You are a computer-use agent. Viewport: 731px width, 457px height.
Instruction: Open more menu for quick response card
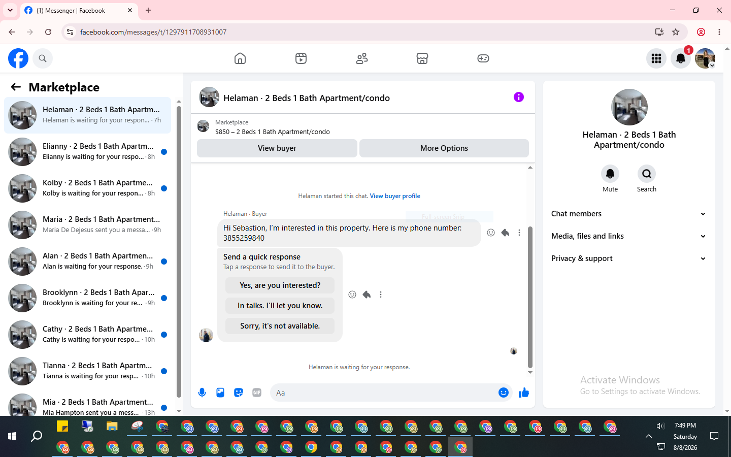pyautogui.click(x=381, y=295)
